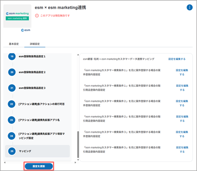This screenshot has width=197, height=171.
Task: Select step 21 number circle
Action: coord(11,88)
